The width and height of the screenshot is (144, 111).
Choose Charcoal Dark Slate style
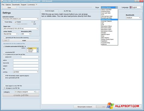pyautogui.click(x=106, y=16)
